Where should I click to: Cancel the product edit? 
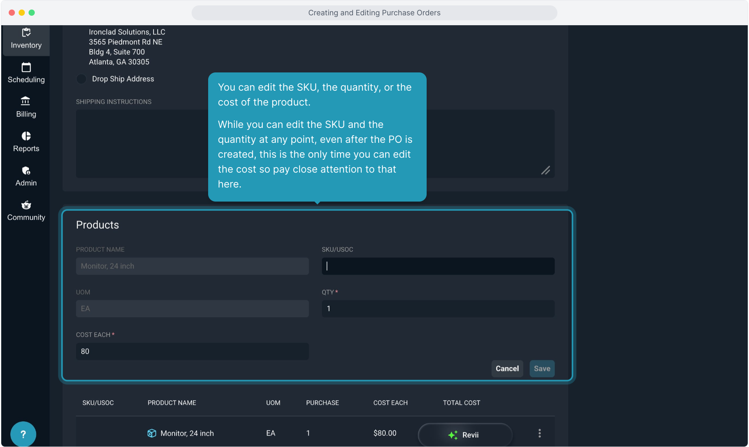tap(507, 369)
